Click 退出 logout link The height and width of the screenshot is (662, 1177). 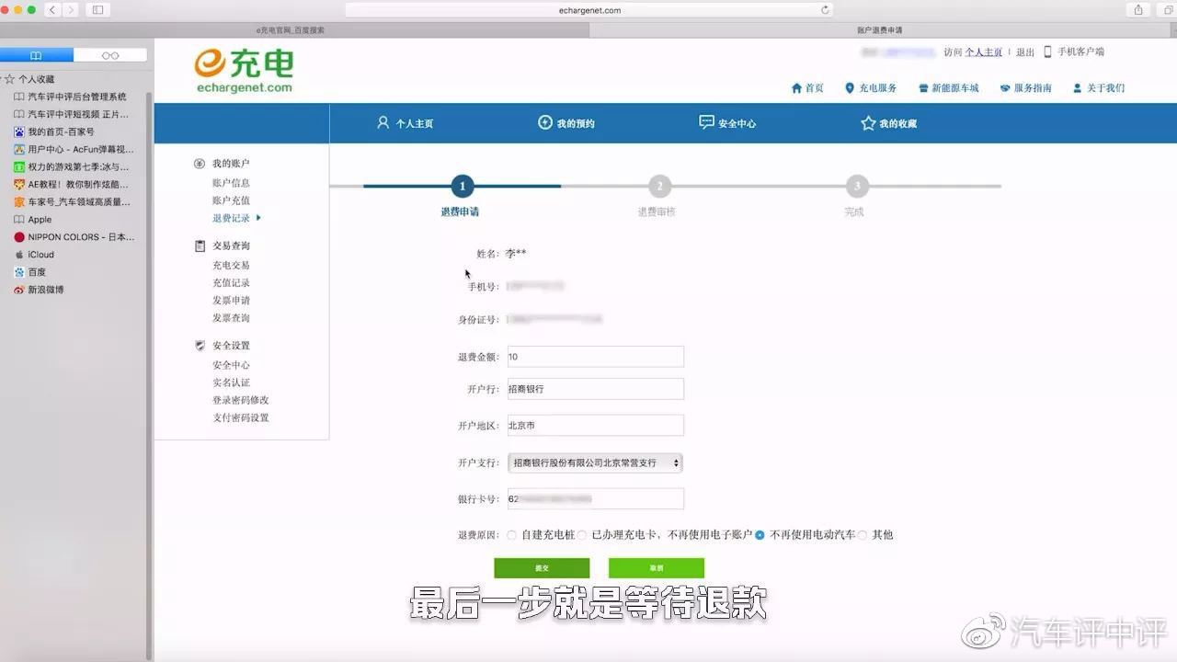(x=1025, y=52)
